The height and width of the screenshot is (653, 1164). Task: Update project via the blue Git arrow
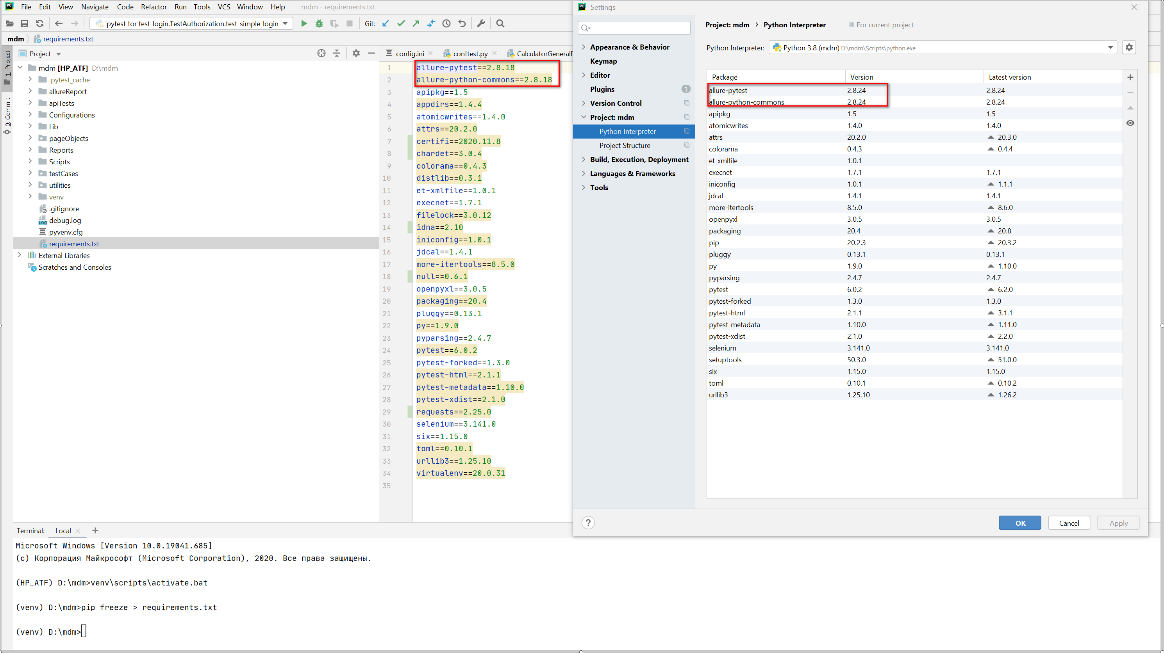tap(385, 23)
